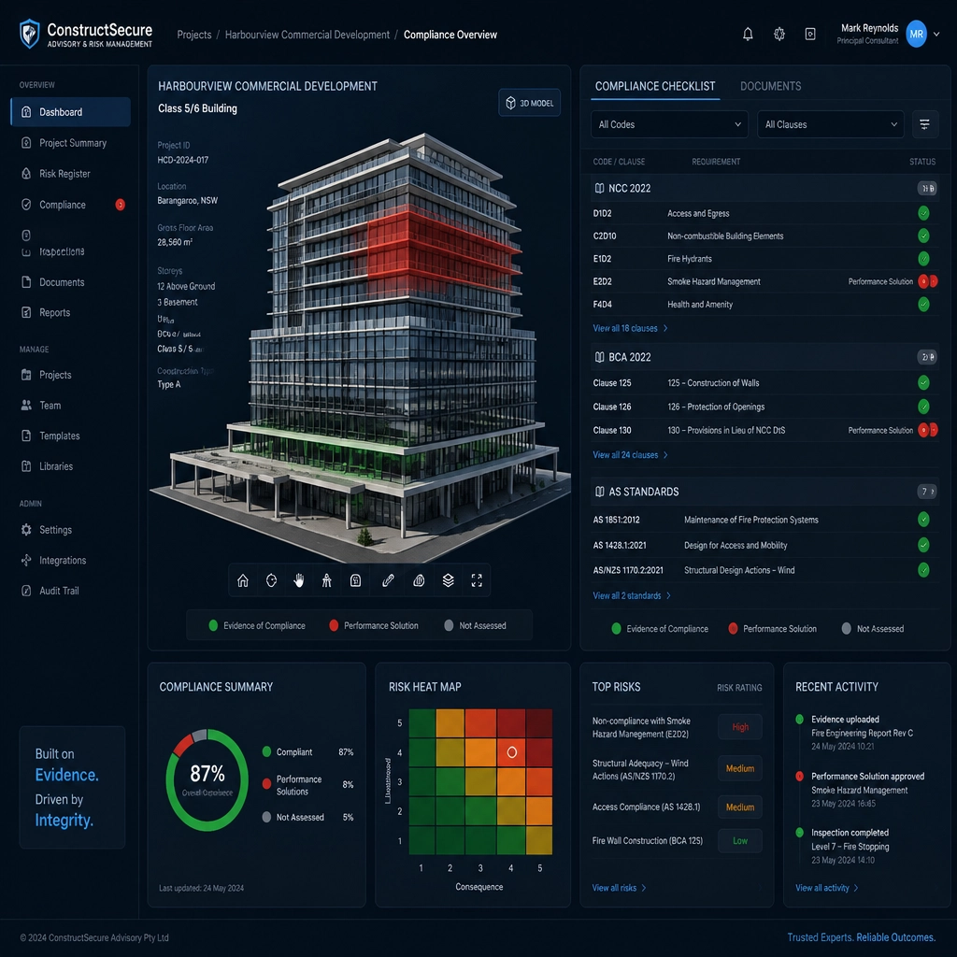Viewport: 957px width, 957px height.
Task: Click the AS 1851:2012 status check
Action: tap(923, 520)
